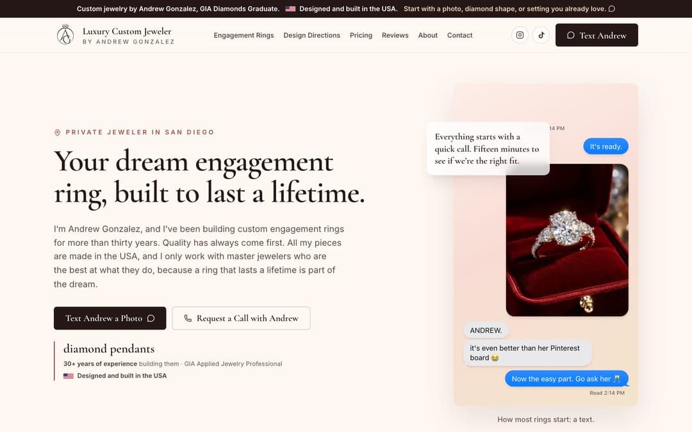View the Reviews page
The image size is (692, 432).
coord(395,35)
